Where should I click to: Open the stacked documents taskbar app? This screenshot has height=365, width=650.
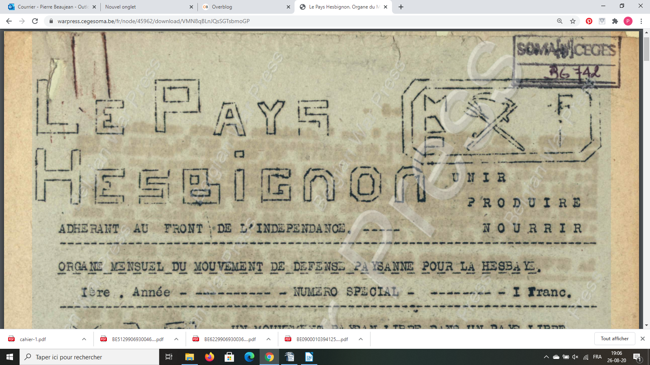coord(289,357)
